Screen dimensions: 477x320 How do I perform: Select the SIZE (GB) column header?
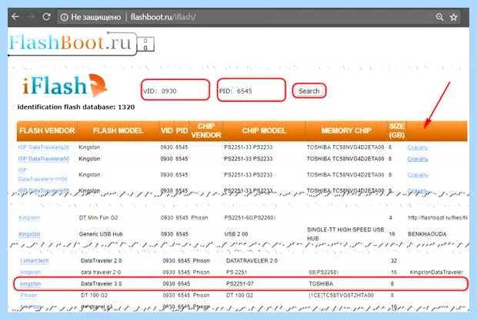coord(397,130)
